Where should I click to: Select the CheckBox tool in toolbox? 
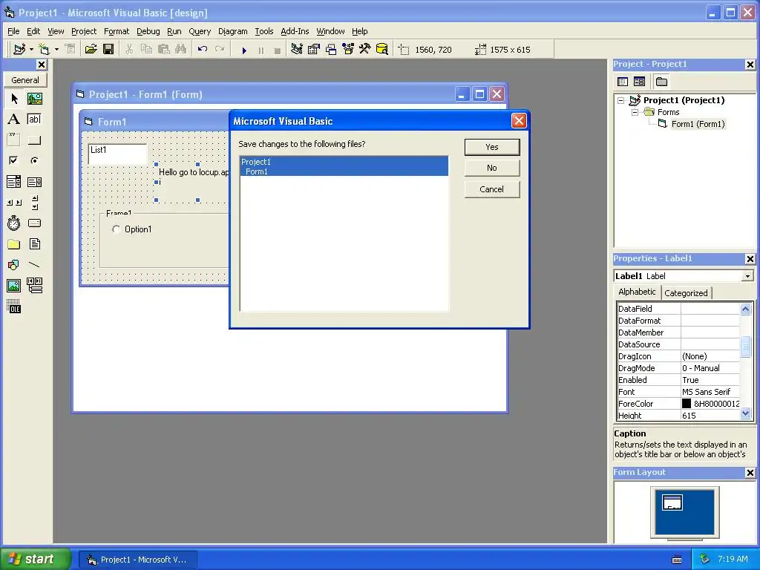tap(14, 160)
